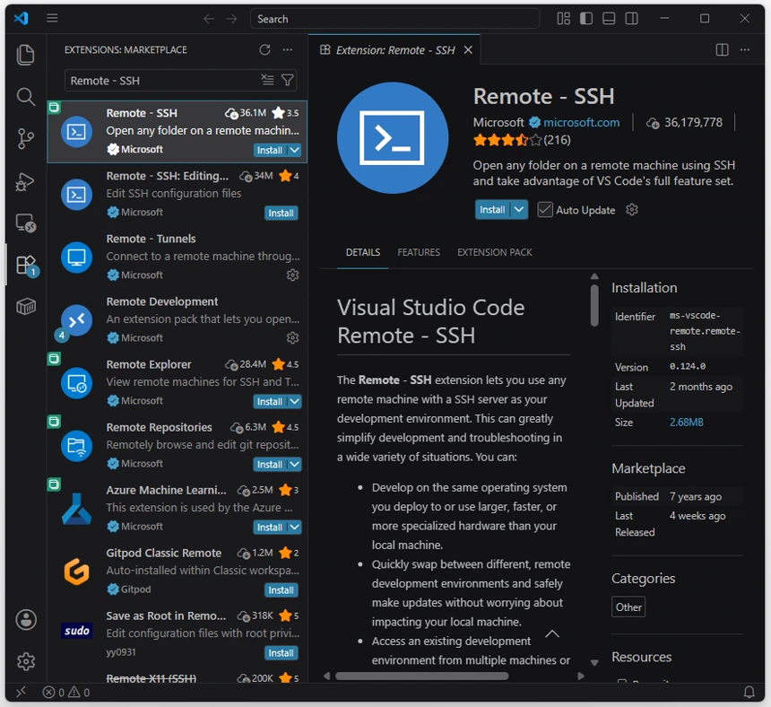This screenshot has width=771, height=707.
Task: Open Remote Explorer view in activity bar
Action: click(x=26, y=223)
